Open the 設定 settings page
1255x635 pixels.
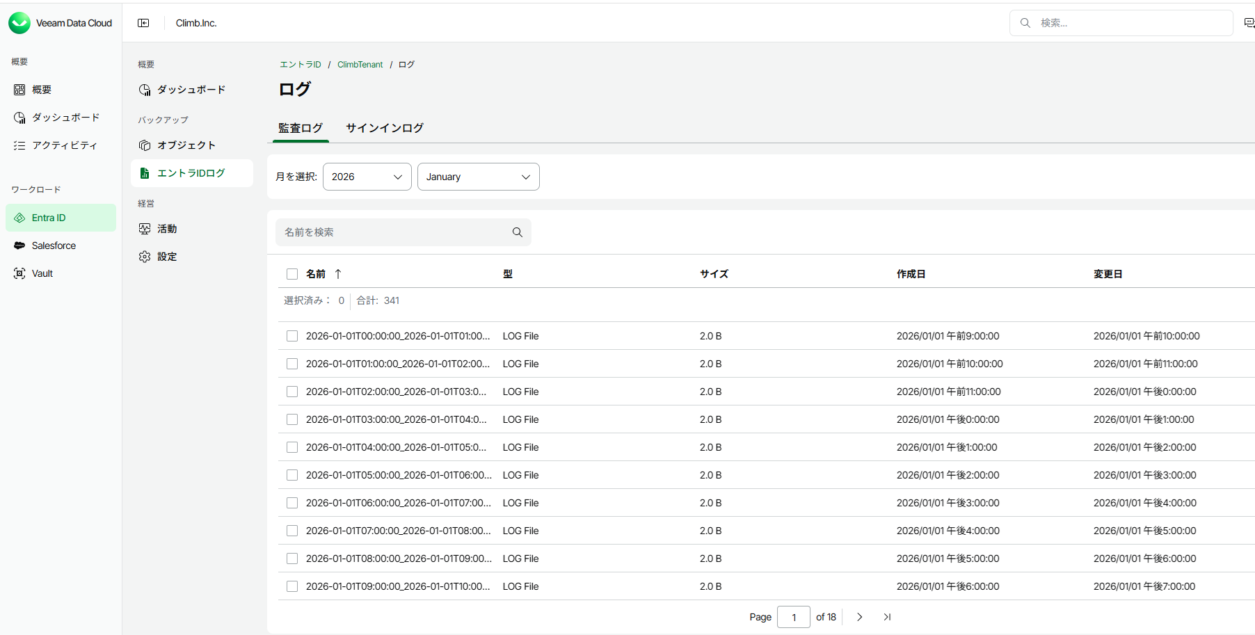pyautogui.click(x=167, y=256)
